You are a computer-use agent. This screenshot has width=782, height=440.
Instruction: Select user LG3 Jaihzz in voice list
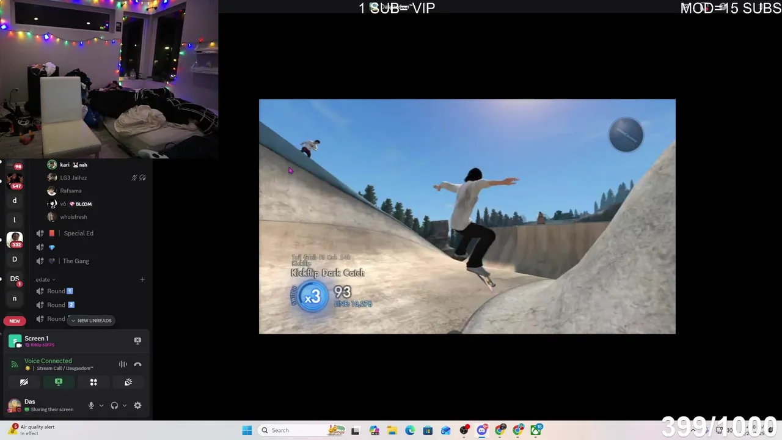point(73,178)
